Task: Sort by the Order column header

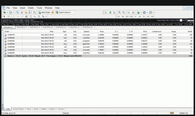Action: click(7, 32)
